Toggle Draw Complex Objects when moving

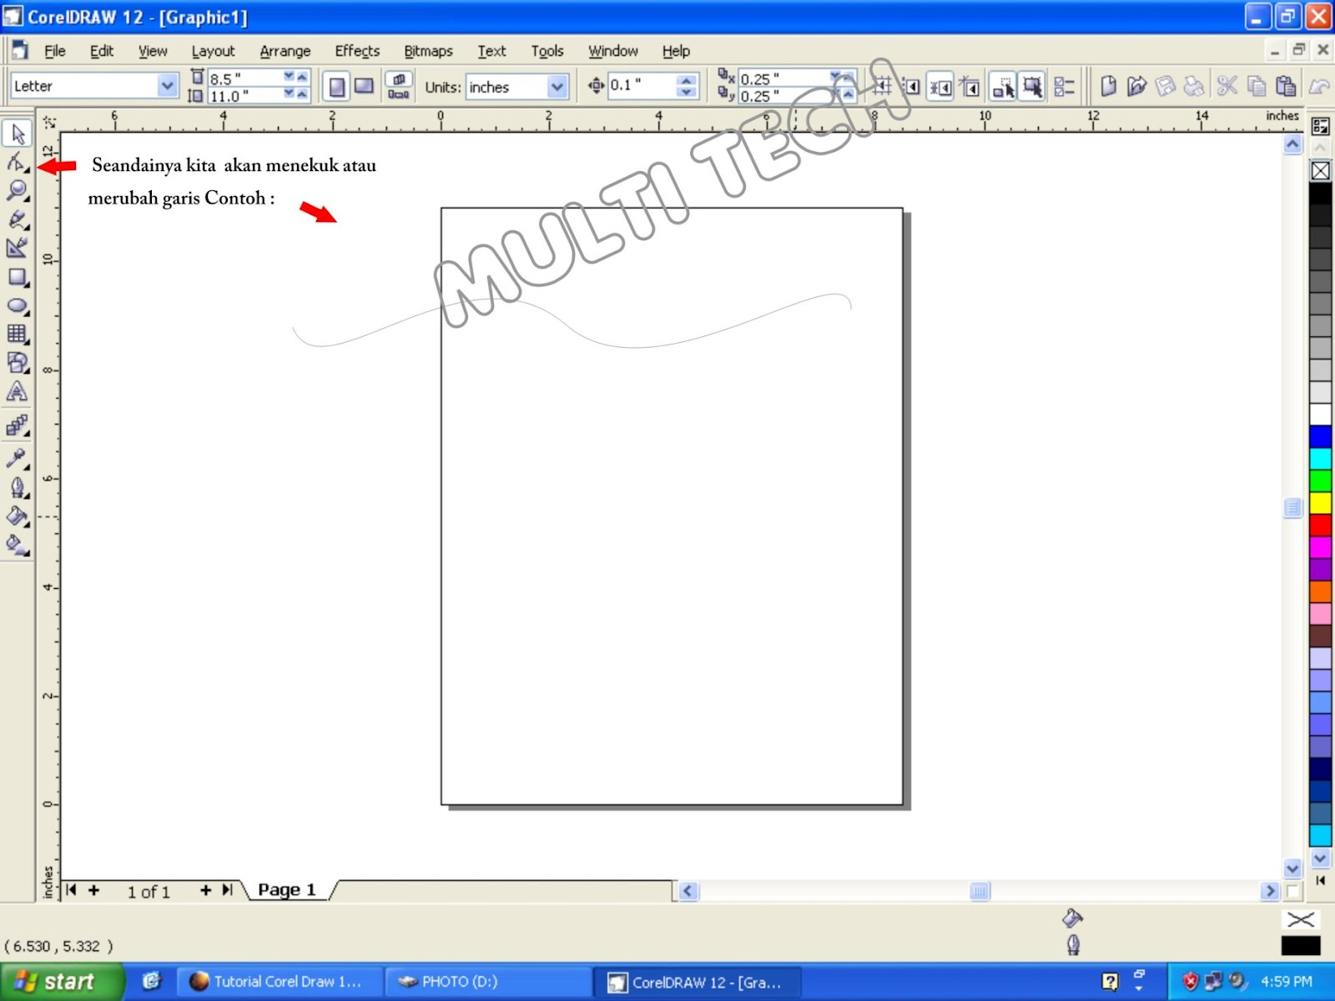tap(1003, 86)
